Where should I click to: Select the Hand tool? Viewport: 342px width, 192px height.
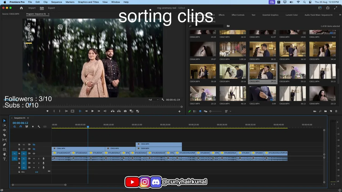coord(4,154)
